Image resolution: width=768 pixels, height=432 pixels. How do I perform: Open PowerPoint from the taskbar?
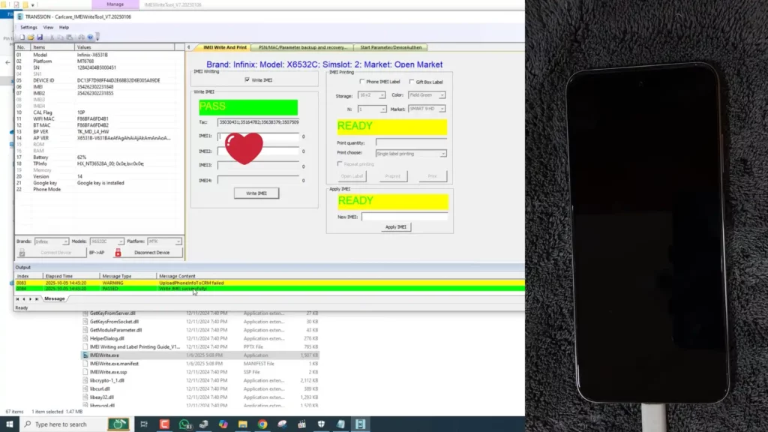(x=166, y=424)
